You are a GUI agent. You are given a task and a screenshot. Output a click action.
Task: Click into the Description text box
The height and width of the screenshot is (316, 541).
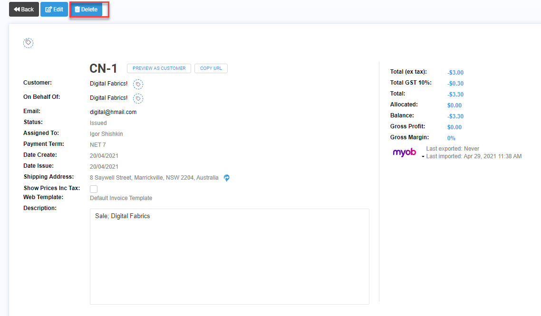(230, 256)
